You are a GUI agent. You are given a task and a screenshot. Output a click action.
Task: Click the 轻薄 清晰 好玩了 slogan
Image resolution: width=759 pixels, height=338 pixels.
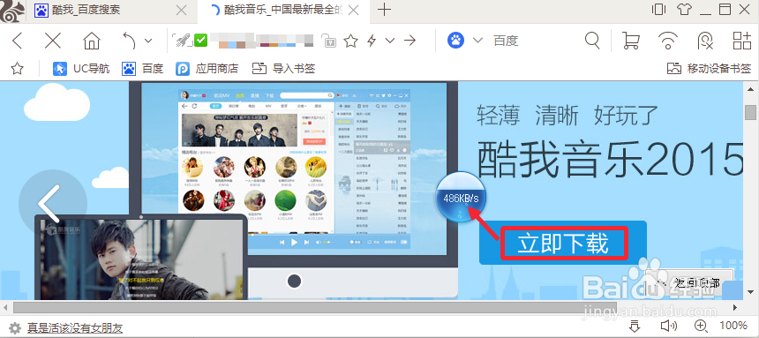click(567, 115)
